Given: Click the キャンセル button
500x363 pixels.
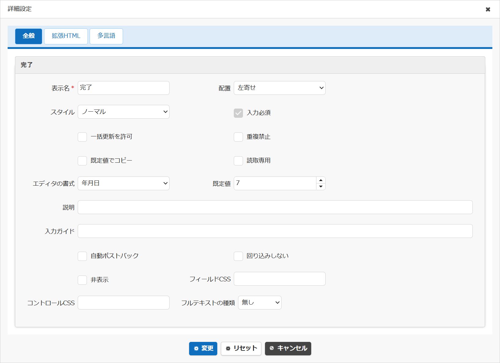Looking at the screenshot, I should (288, 349).
